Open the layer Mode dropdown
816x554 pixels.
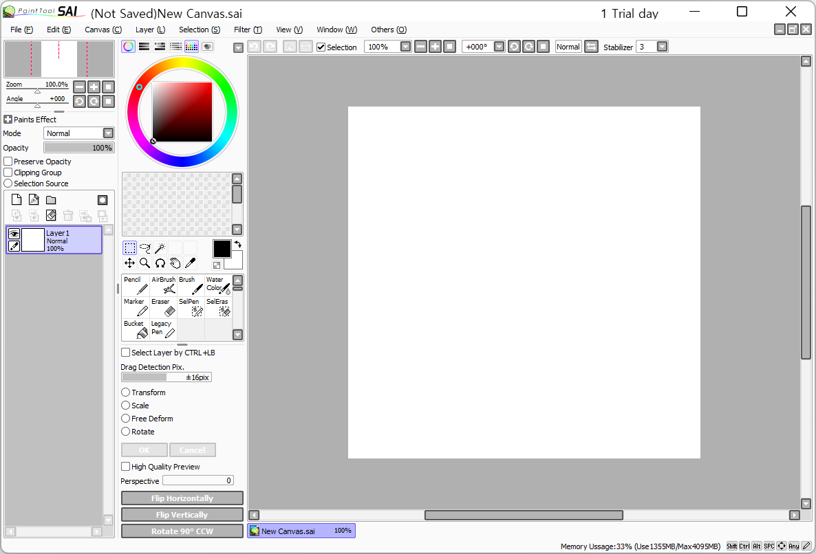(109, 133)
